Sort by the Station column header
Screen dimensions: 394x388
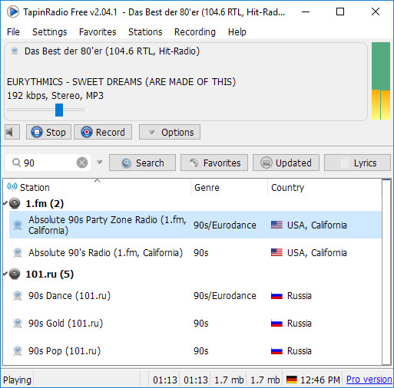98,187
